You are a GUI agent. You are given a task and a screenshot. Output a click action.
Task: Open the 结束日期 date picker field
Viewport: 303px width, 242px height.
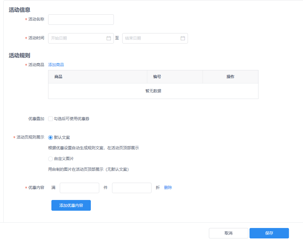[x=155, y=38]
